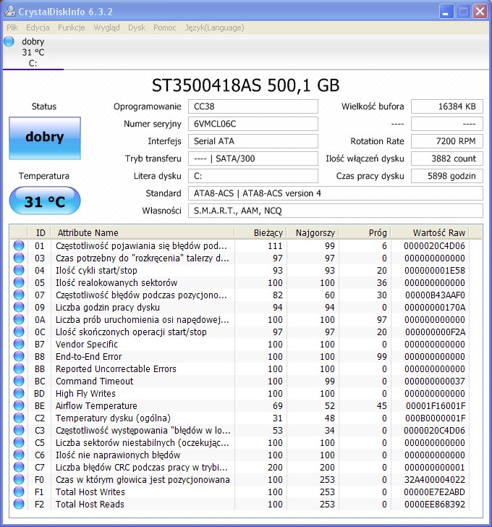Click the Standard field ATA8-ACS
This screenshot has width=492, height=527.
click(x=336, y=193)
